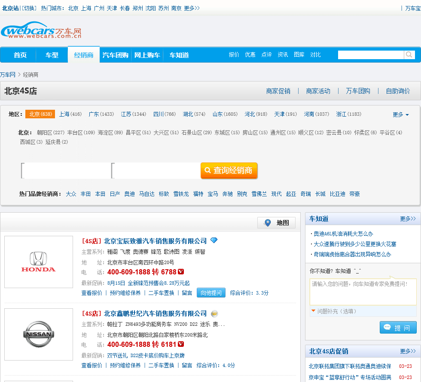Viewport: 421px width, 382px height.
Task: Select region 上海(416)
Action: (x=70, y=114)
